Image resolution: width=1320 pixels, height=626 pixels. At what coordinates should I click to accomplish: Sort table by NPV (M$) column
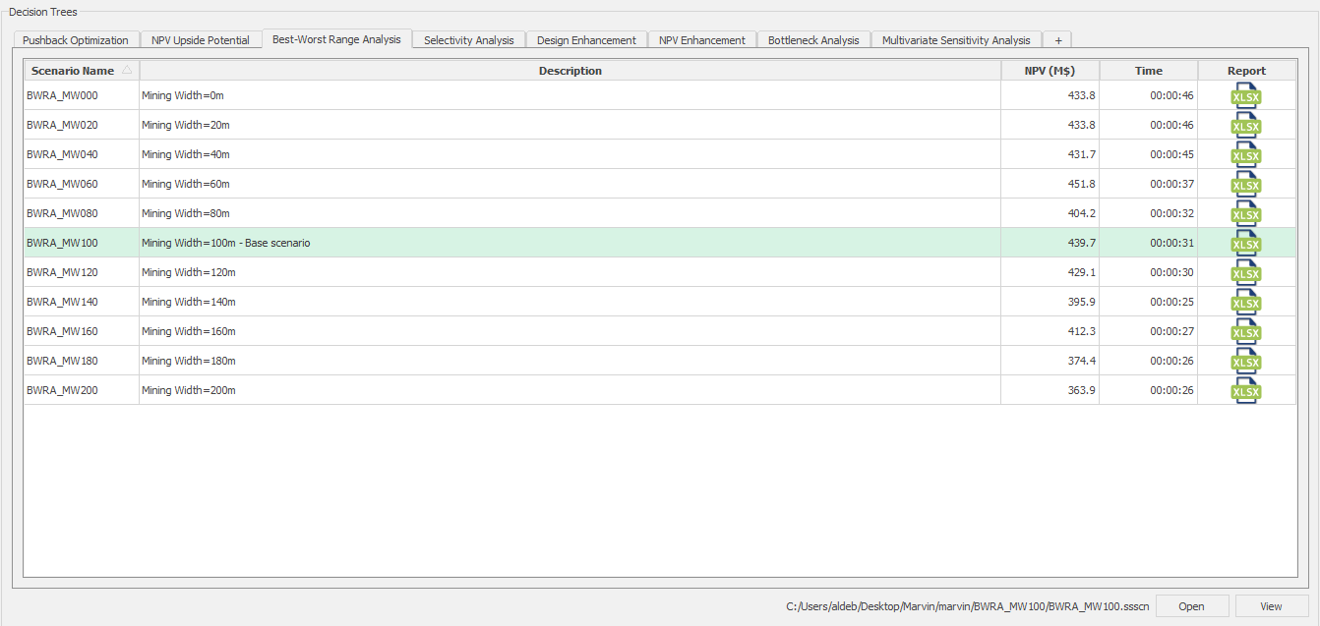(x=1049, y=71)
